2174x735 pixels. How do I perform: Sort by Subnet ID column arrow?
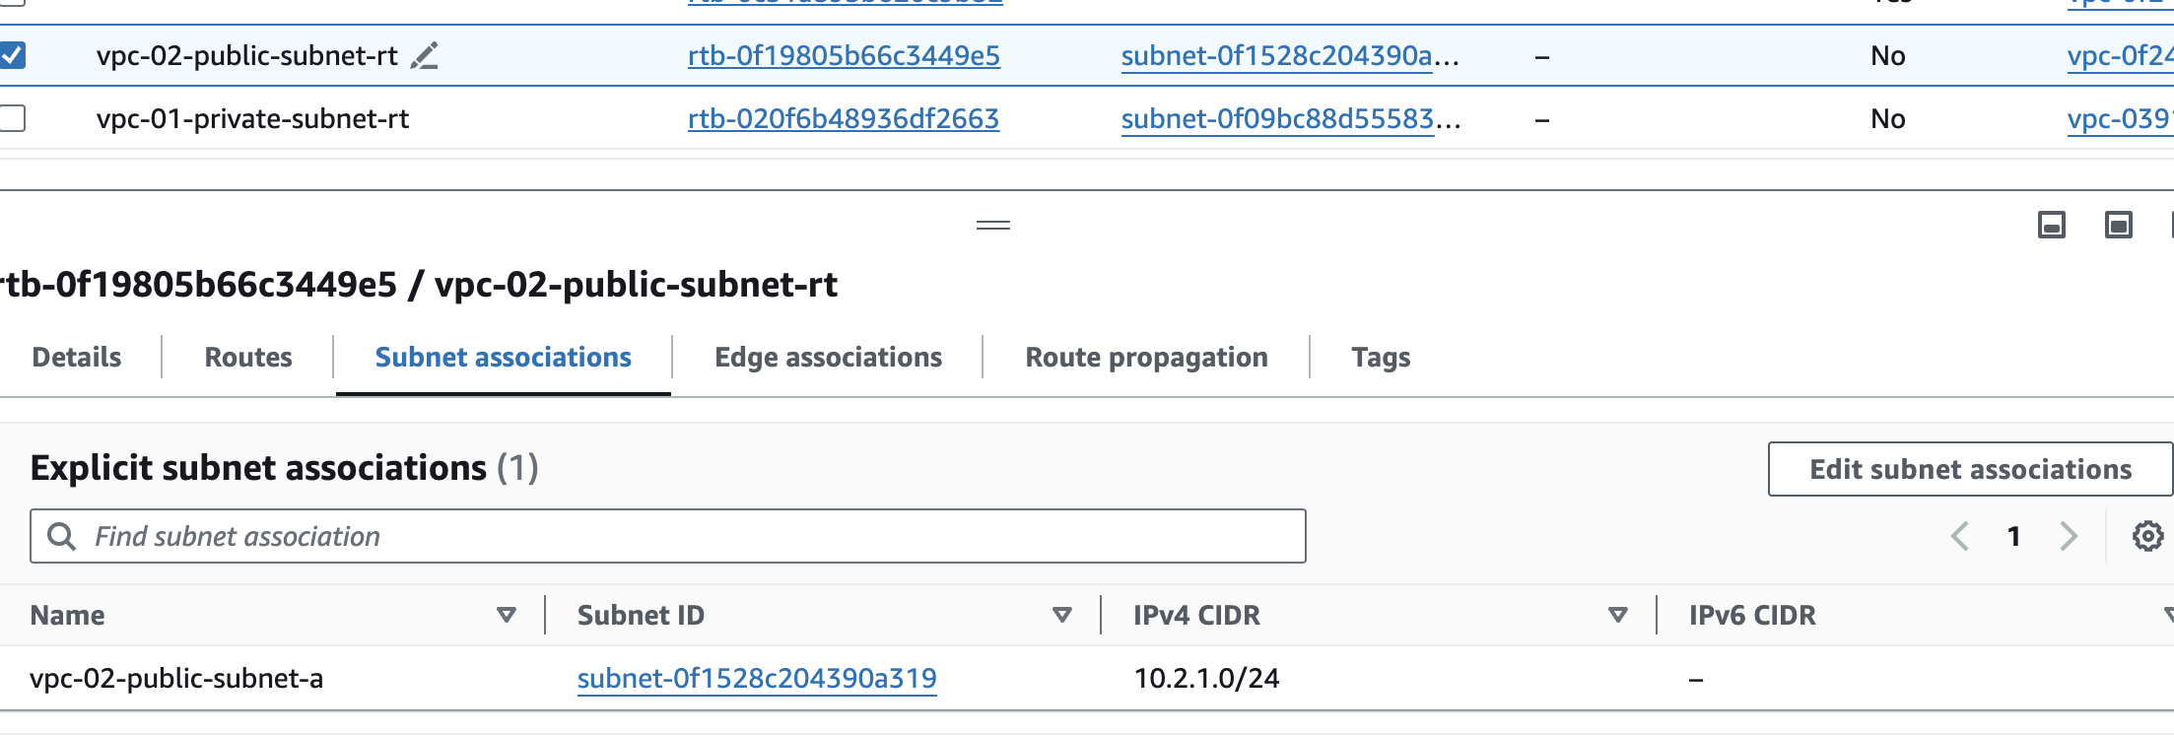1062,616
